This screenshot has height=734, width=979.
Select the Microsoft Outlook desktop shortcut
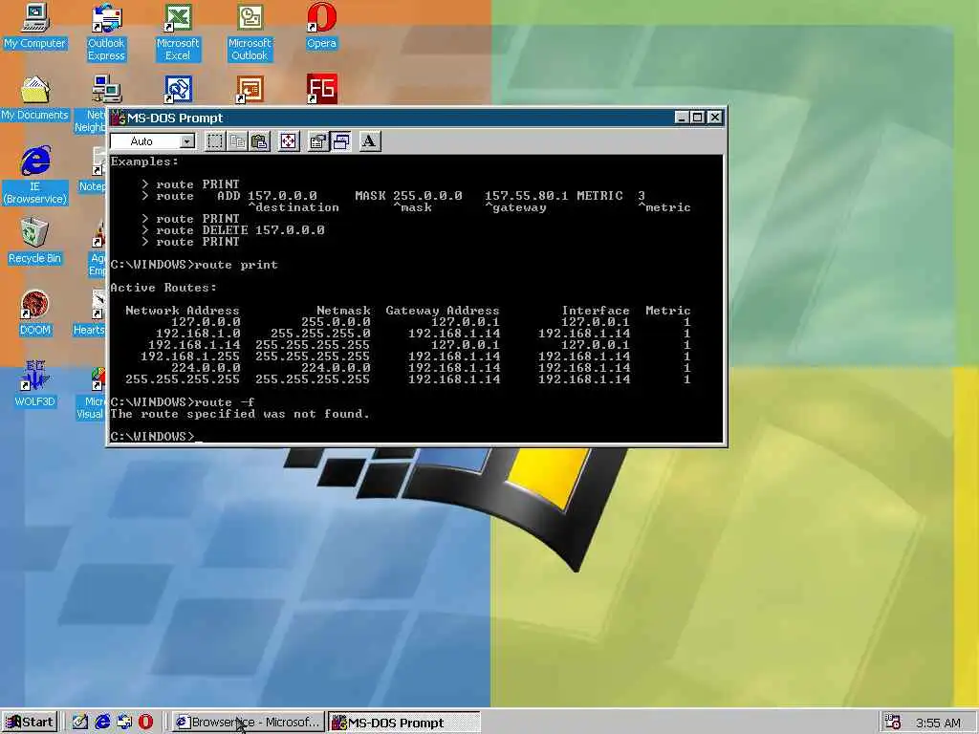tap(250, 32)
